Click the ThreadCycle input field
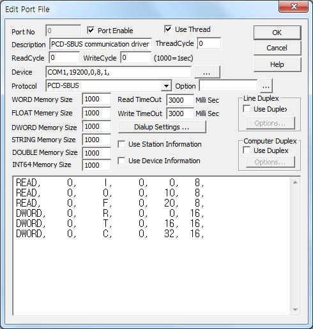The width and height of the screenshot is (313, 329). coord(209,43)
